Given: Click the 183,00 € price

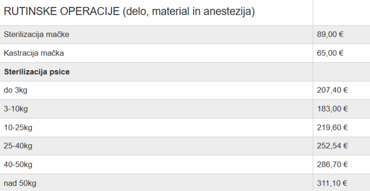Looking at the screenshot, I should pos(332,109).
